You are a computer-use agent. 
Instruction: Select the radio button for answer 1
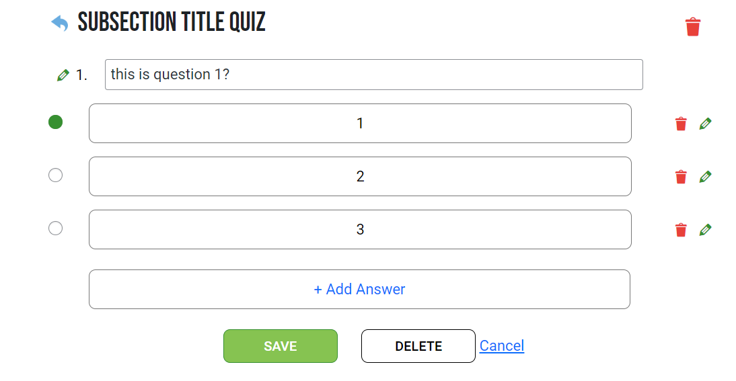56,122
